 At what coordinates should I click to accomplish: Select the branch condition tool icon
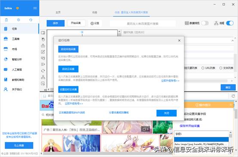coord(43,77)
